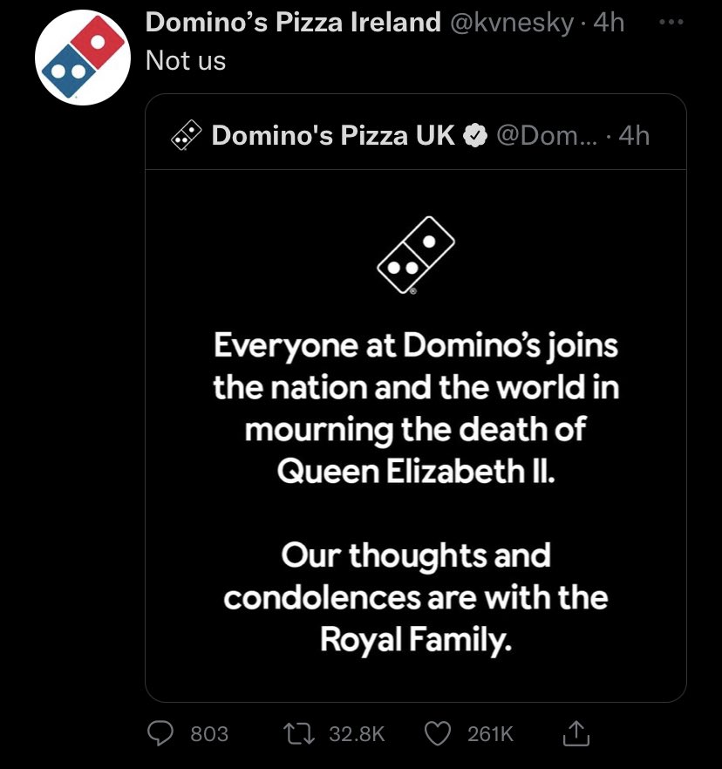Click the share upload icon
This screenshot has width=722, height=769.
(x=576, y=734)
